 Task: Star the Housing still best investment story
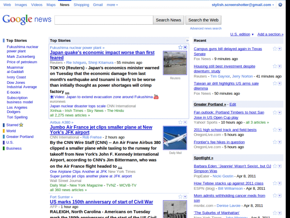tap(275, 66)
